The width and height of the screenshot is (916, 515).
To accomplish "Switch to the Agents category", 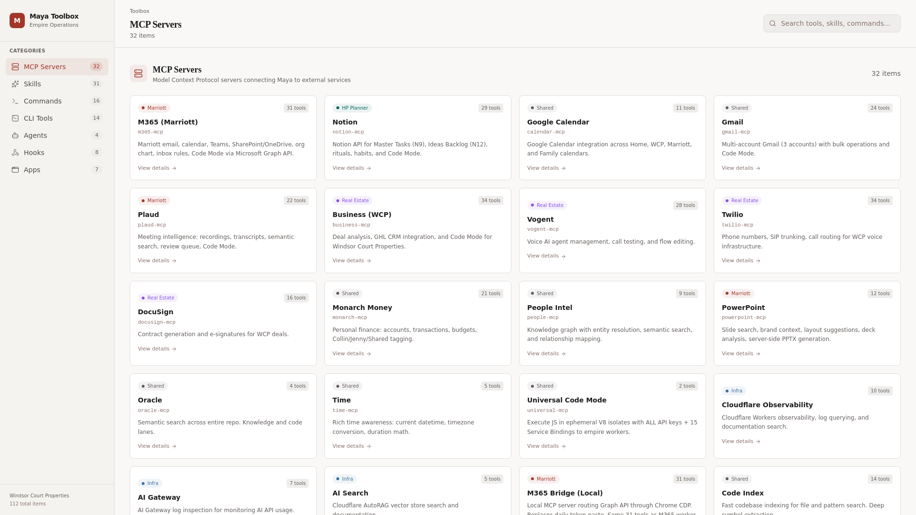I will (x=57, y=135).
